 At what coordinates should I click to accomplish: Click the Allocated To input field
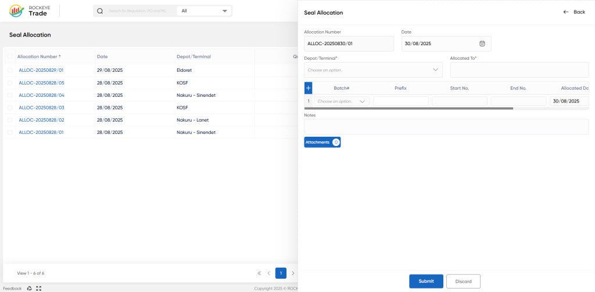pyautogui.click(x=519, y=70)
